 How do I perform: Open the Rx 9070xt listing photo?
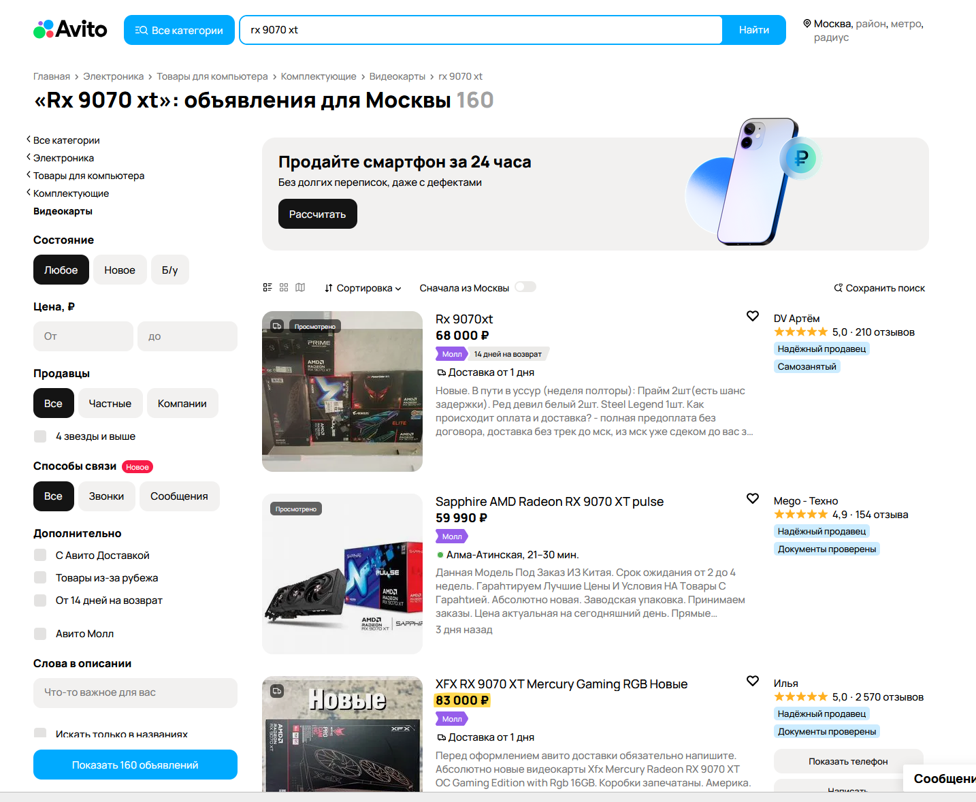click(342, 391)
